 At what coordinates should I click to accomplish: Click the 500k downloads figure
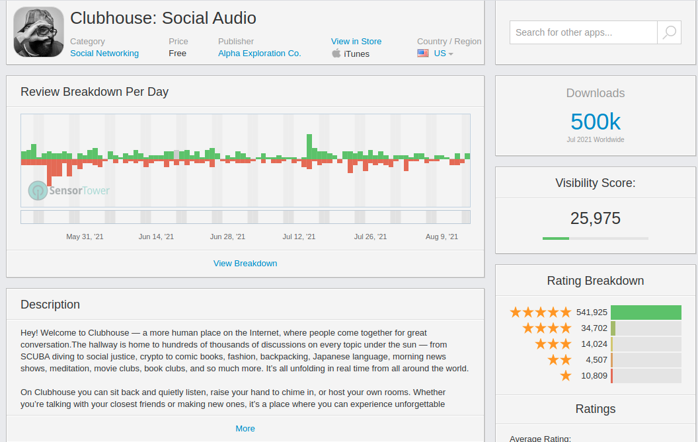coord(595,122)
